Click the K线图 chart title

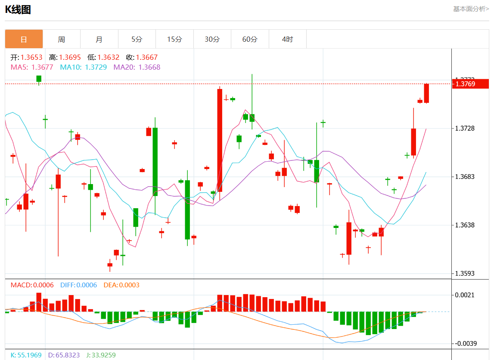[x=18, y=9]
